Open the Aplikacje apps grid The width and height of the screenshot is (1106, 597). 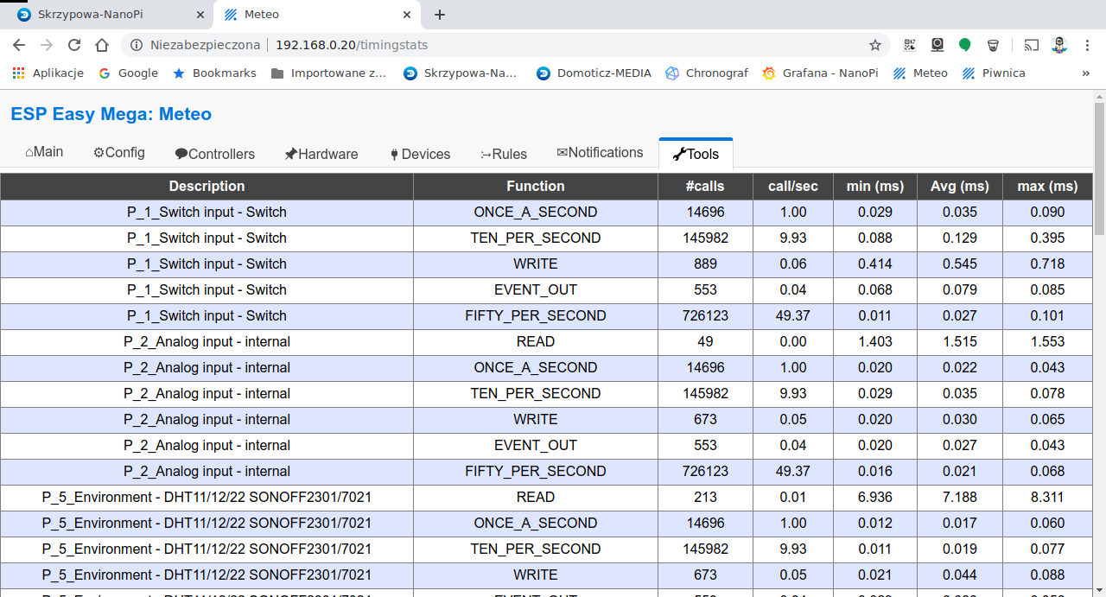point(48,73)
